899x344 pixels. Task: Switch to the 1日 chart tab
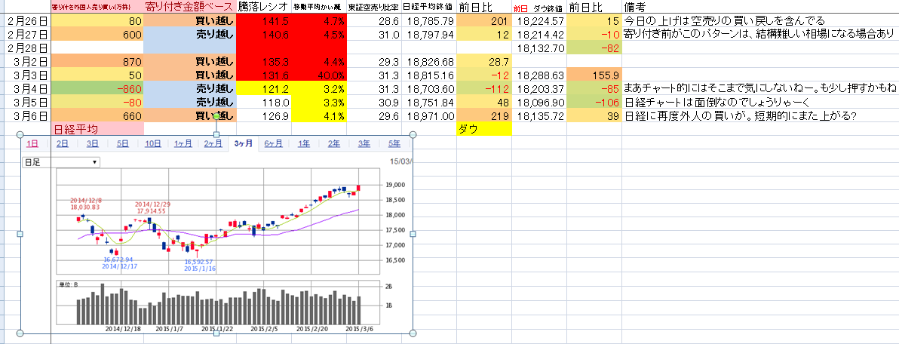click(x=32, y=144)
